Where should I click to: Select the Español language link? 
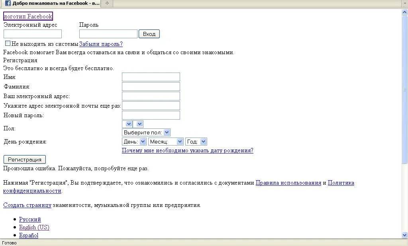(x=29, y=235)
